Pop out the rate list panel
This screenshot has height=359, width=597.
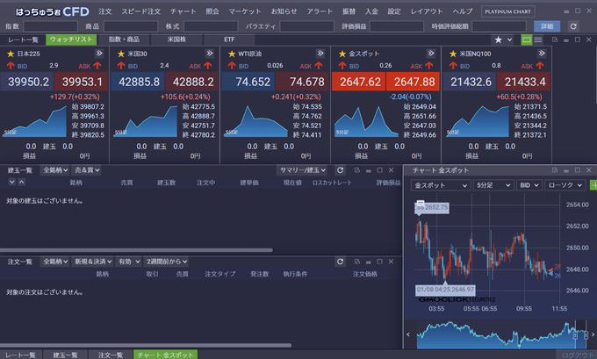click(555, 39)
